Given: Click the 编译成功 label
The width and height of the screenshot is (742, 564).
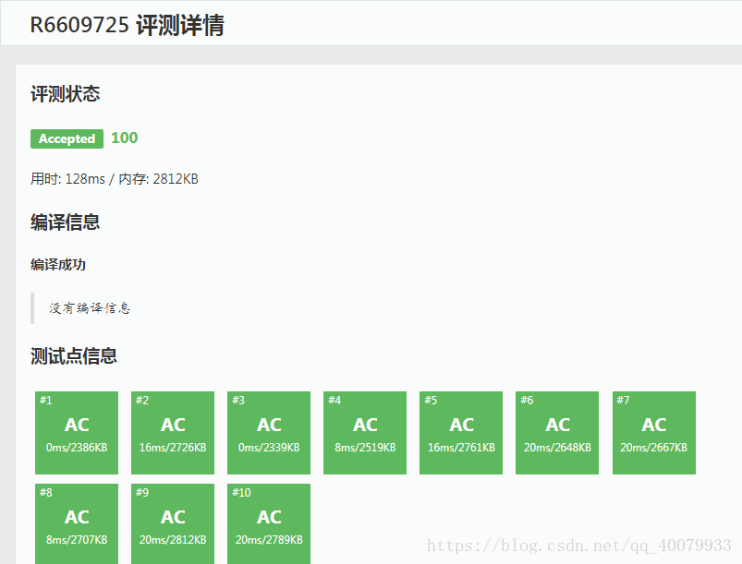Looking at the screenshot, I should click(x=58, y=264).
